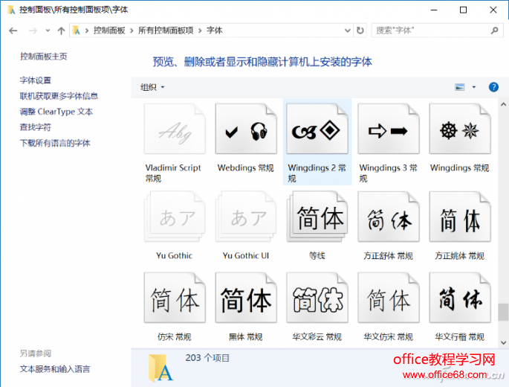This screenshot has height=387, width=509.
Task: Open 调整 ClearType 文本 link
Action: pyautogui.click(x=56, y=112)
